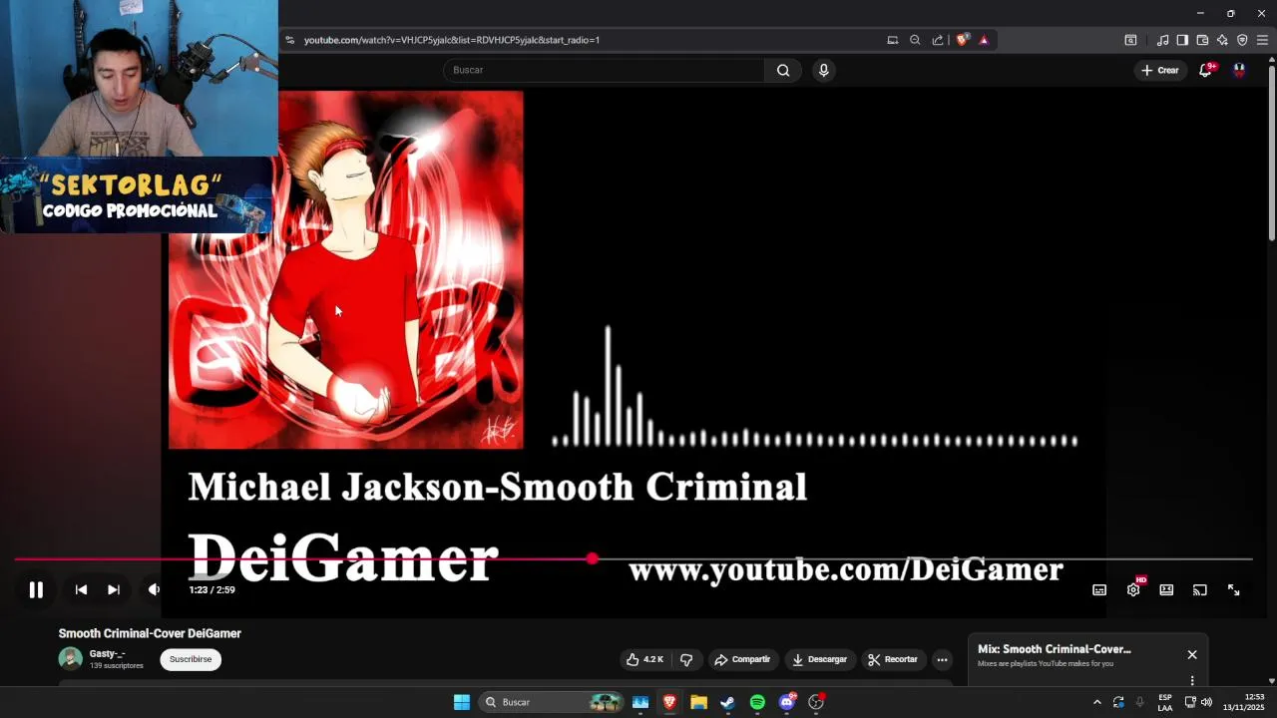This screenshot has width=1277, height=718.
Task: Click the 1:23 / 2:59 time display
Action: coord(213,589)
